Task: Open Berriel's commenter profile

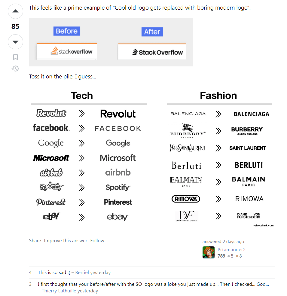Action: [82, 273]
